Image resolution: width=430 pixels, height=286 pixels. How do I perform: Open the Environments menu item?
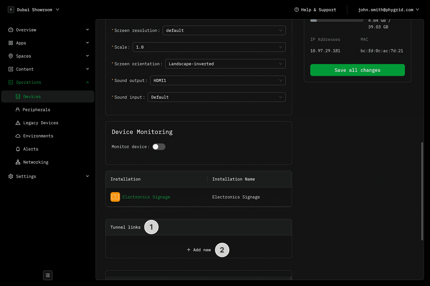[48, 136]
